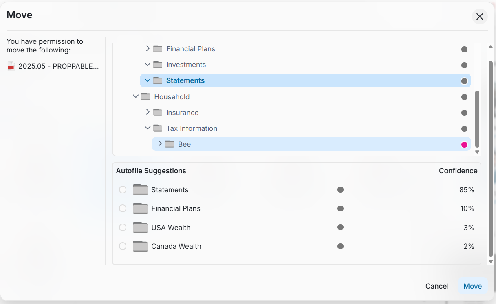
Task: Click the dialog scroll down arrow
Action: pyautogui.click(x=491, y=261)
